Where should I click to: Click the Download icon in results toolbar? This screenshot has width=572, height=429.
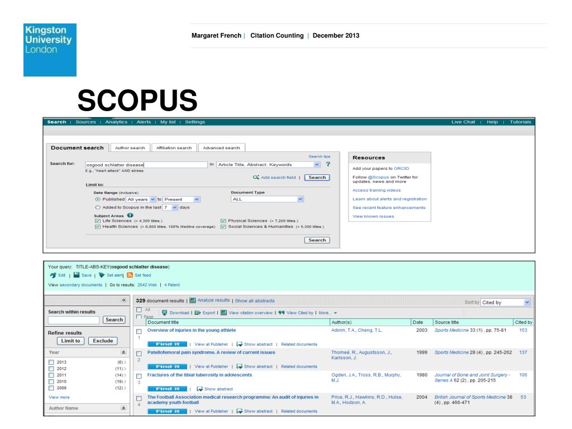pos(165,313)
